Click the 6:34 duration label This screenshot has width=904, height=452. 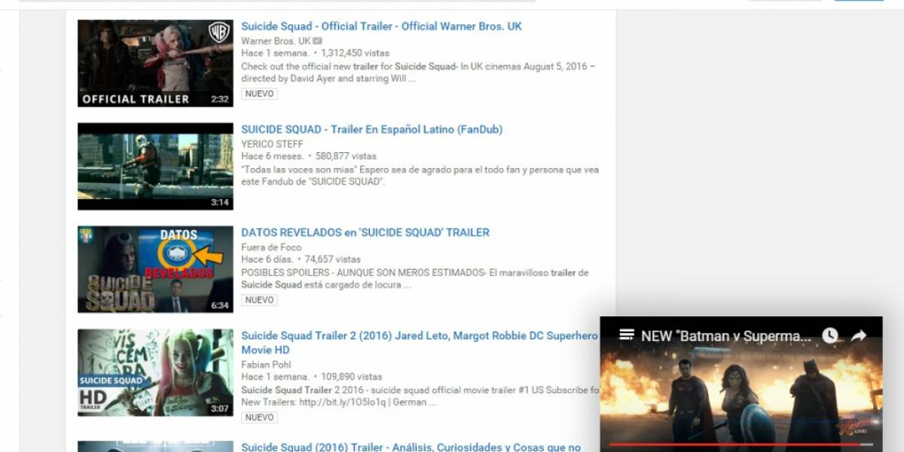point(220,306)
